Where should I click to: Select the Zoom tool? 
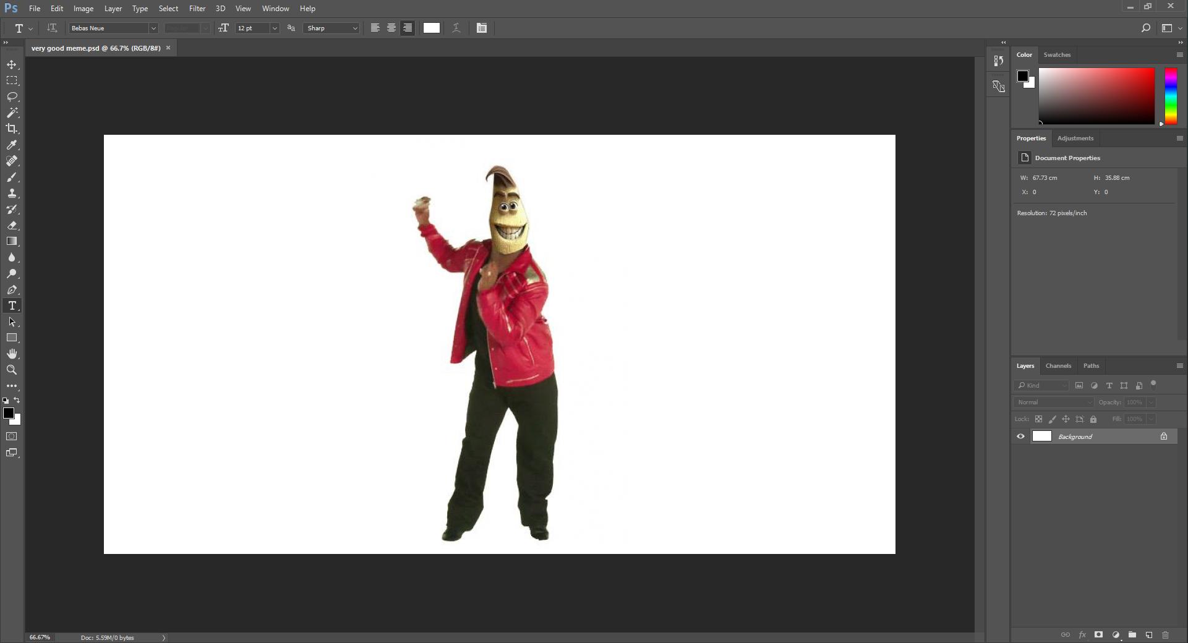(x=12, y=370)
